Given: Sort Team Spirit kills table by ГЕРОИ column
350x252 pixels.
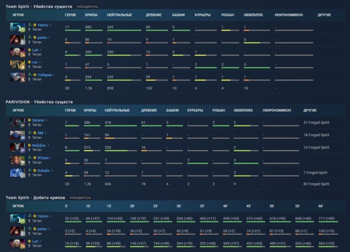Looking at the screenshot, I should click(70, 15).
